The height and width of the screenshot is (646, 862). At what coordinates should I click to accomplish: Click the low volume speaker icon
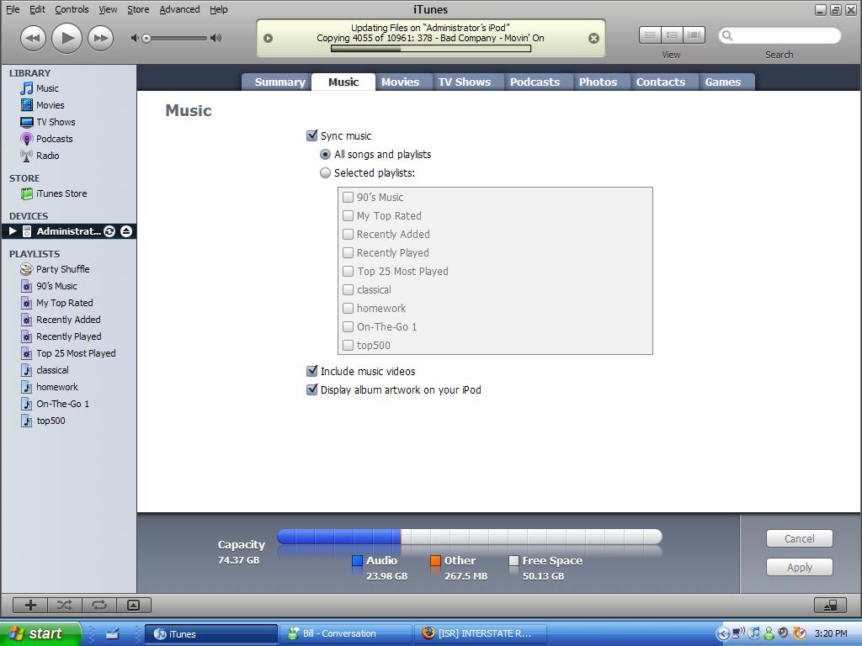134,38
